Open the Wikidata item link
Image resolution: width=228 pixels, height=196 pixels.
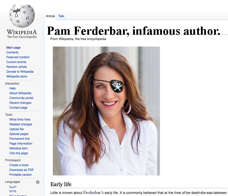18,148
